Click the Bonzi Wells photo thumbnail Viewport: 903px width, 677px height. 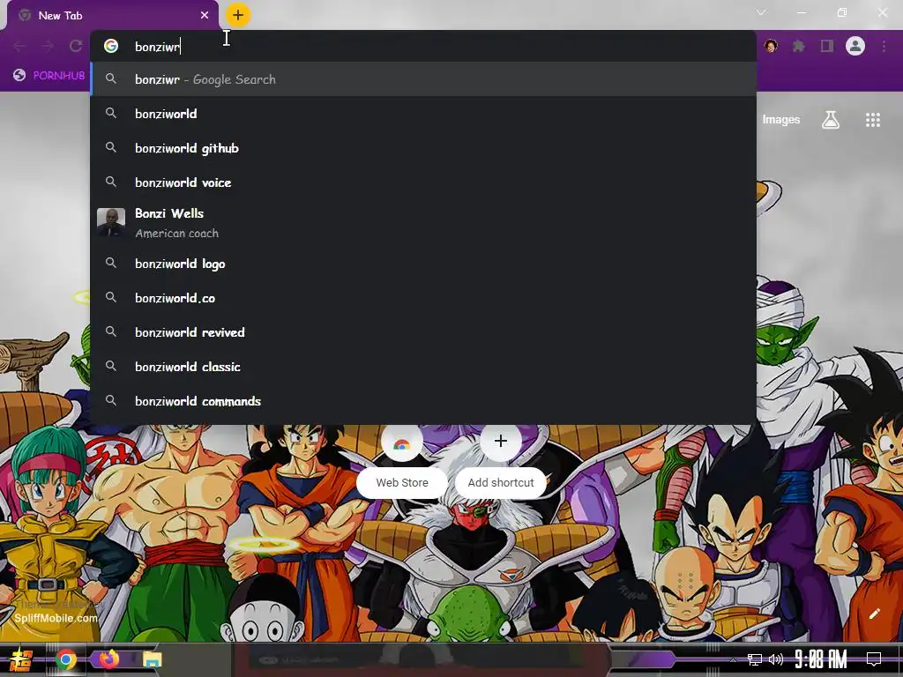(111, 223)
